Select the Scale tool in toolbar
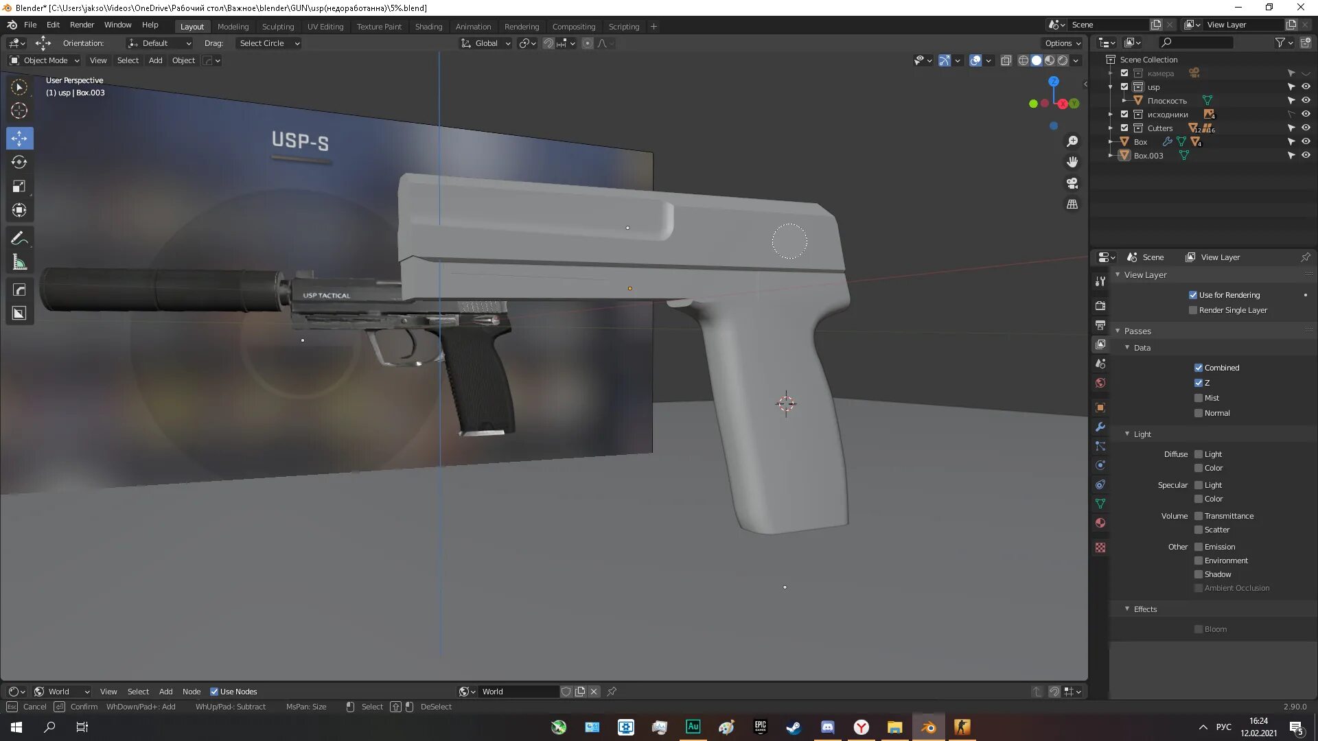Screen dimensions: 1318x741 (x=19, y=187)
